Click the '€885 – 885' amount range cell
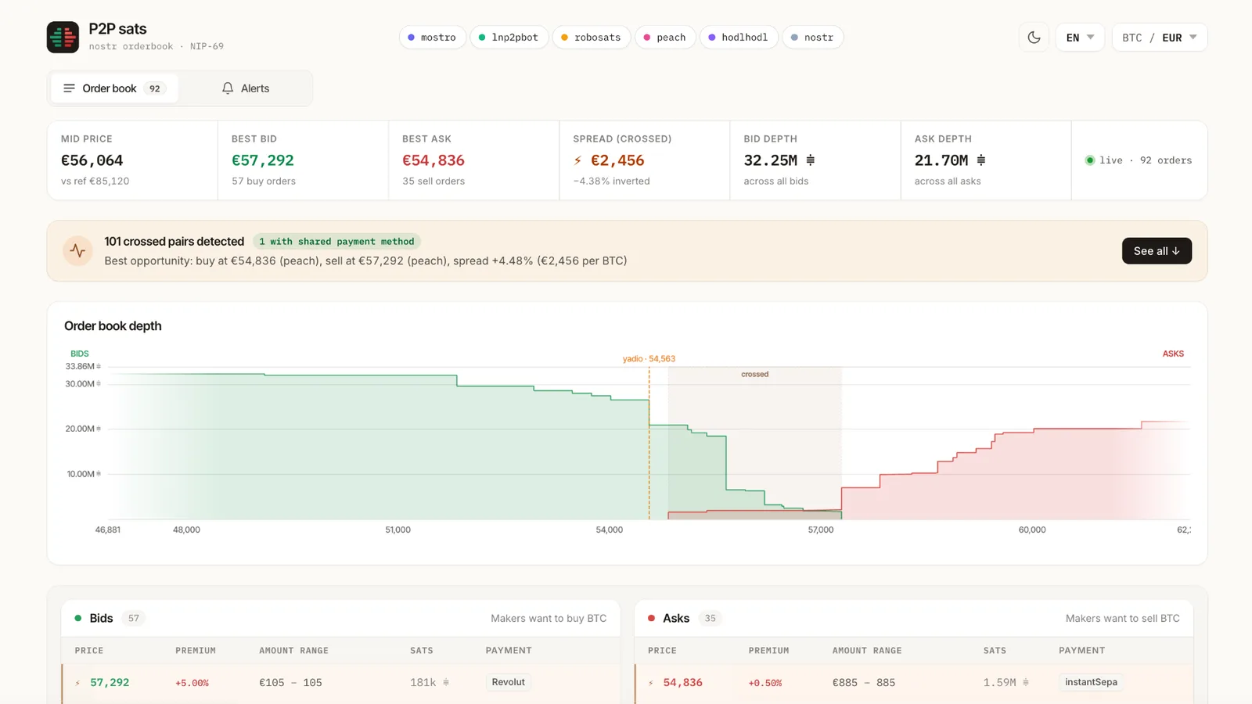This screenshot has width=1252, height=704. pos(864,683)
